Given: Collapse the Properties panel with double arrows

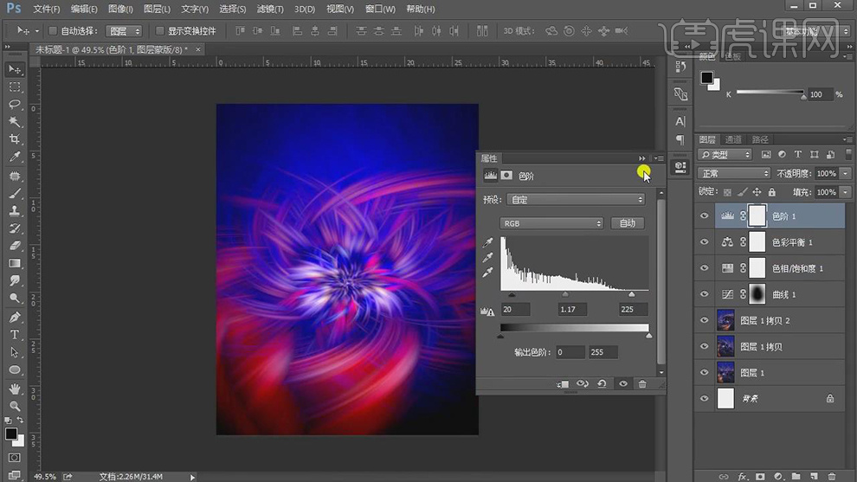Looking at the screenshot, I should (641, 158).
